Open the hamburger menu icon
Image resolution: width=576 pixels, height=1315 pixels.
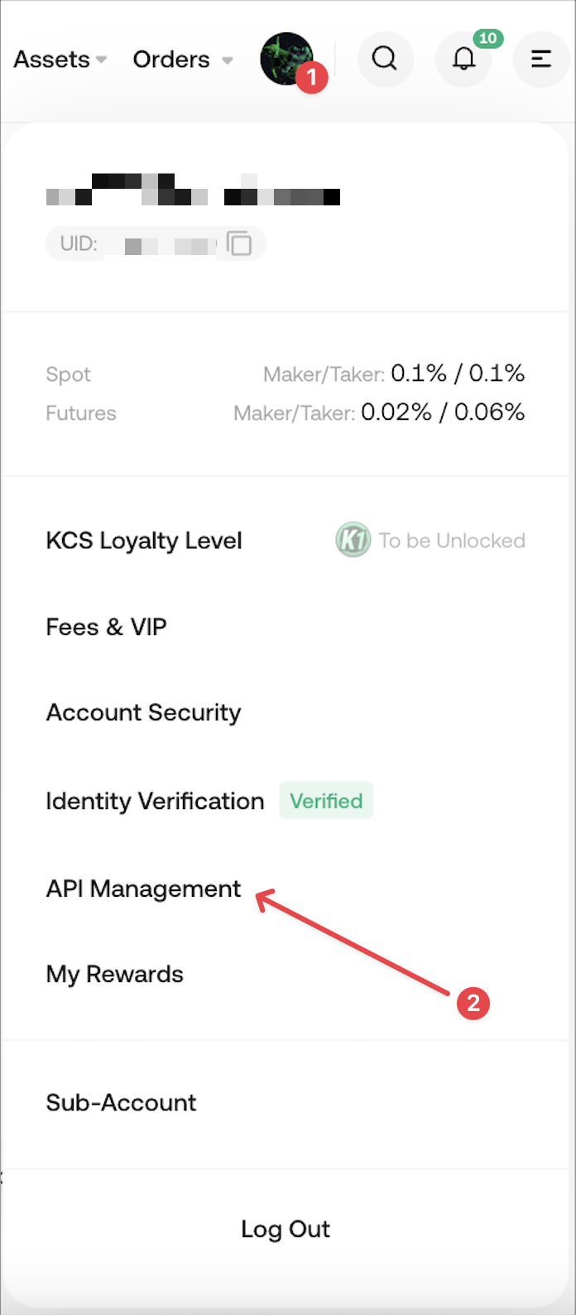click(x=541, y=59)
